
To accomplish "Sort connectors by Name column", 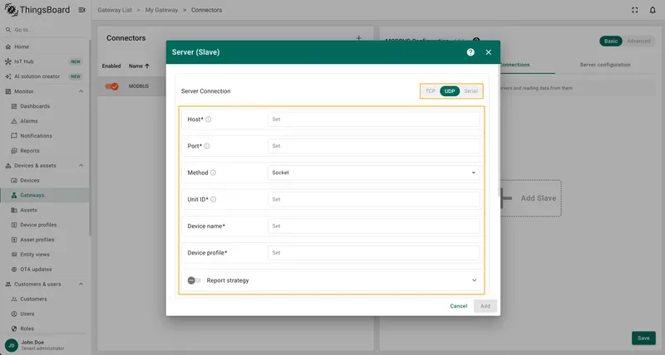I will pyautogui.click(x=139, y=66).
